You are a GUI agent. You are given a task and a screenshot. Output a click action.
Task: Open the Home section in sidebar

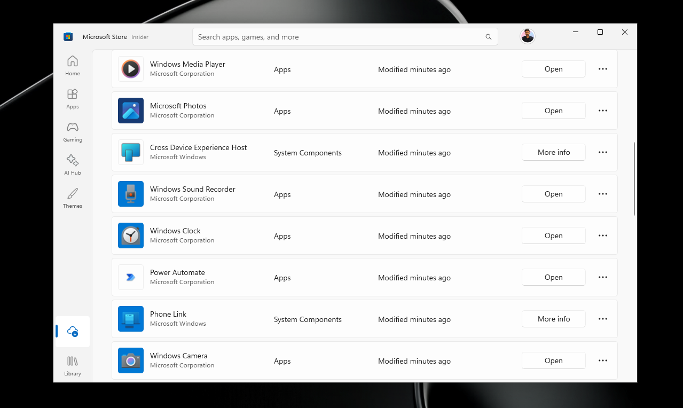tap(73, 66)
